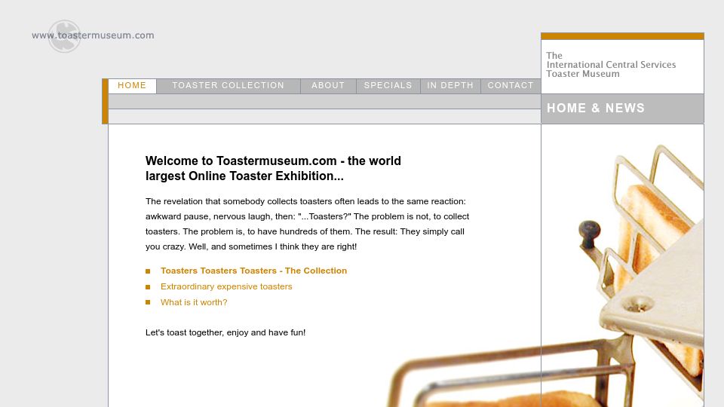The width and height of the screenshot is (724, 407).
Task: Follow the Toasters Toasters Toasters - The Collection link
Action: click(253, 271)
